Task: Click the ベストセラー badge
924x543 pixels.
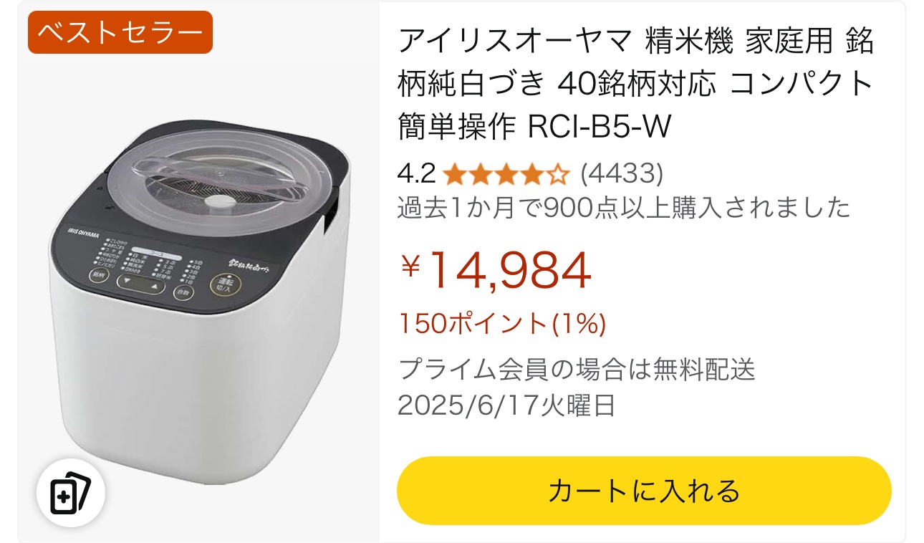Action: [x=120, y=32]
